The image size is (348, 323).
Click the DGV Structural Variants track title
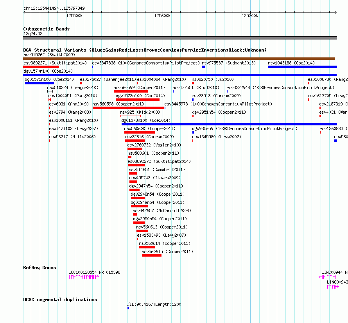[x=145, y=50]
